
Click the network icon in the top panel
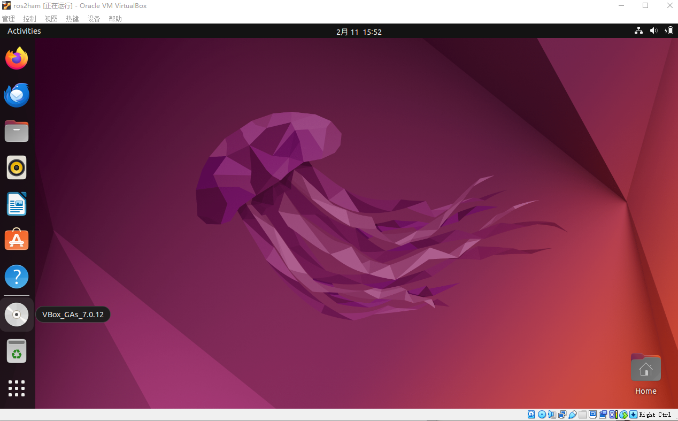click(x=638, y=31)
